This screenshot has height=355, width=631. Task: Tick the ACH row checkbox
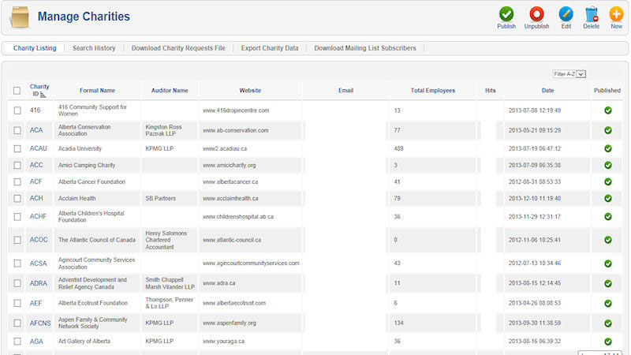[17, 199]
